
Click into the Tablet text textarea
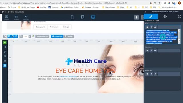point(163,60)
